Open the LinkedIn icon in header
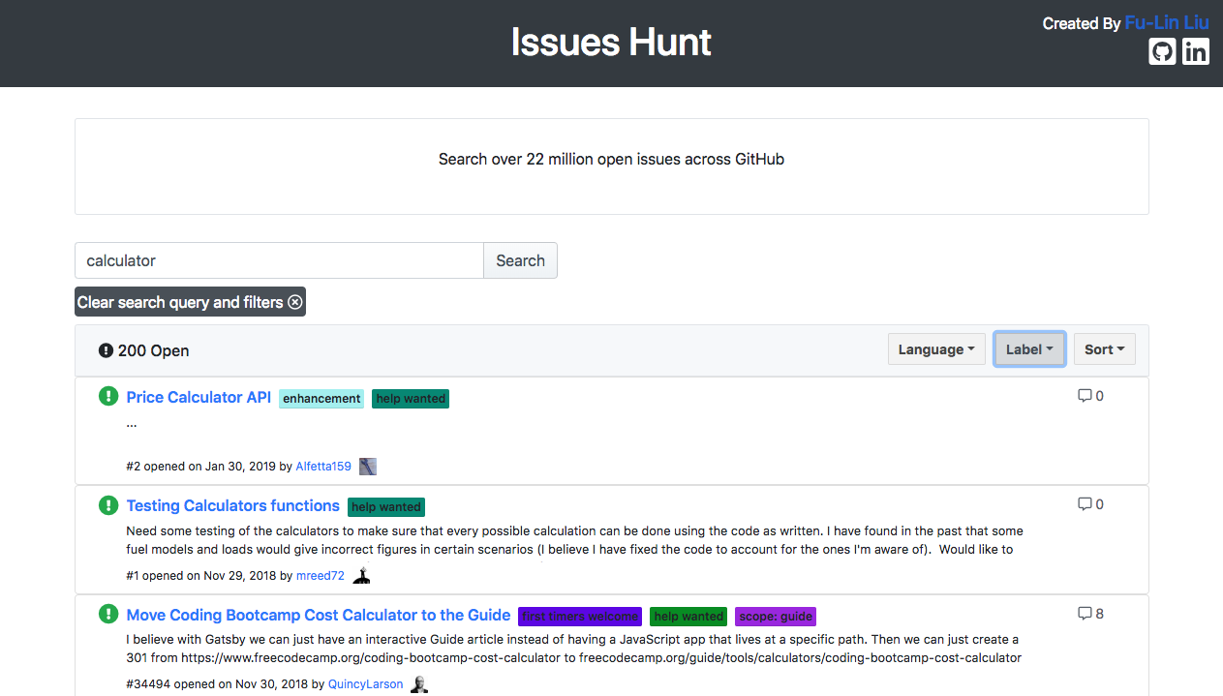Screen dimensions: 1223x696 pos(1196,51)
